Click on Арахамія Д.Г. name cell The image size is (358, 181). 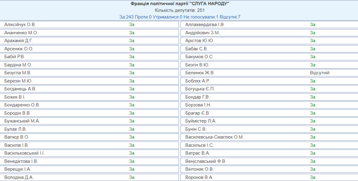(x=19, y=41)
